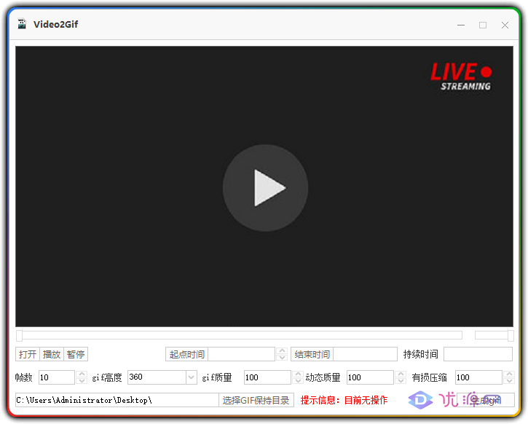Viewport: 528px width, 424px height.
Task: Click the gif质量 label
Action: click(x=217, y=377)
